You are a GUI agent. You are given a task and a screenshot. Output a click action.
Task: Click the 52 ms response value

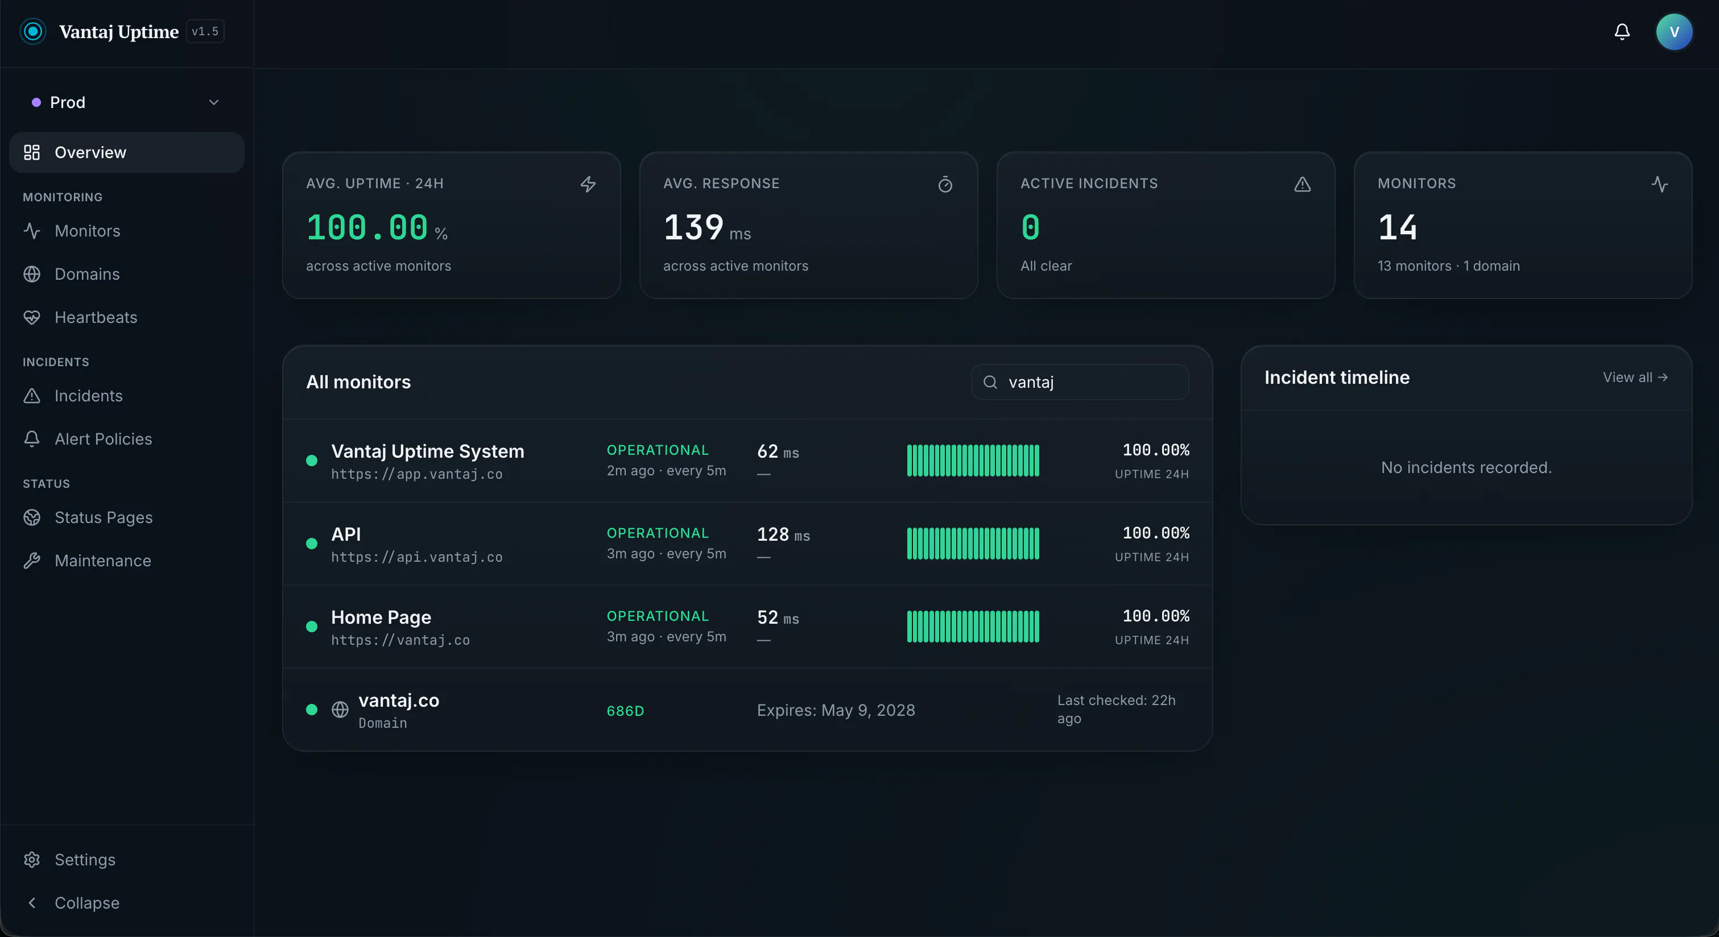[x=778, y=618]
